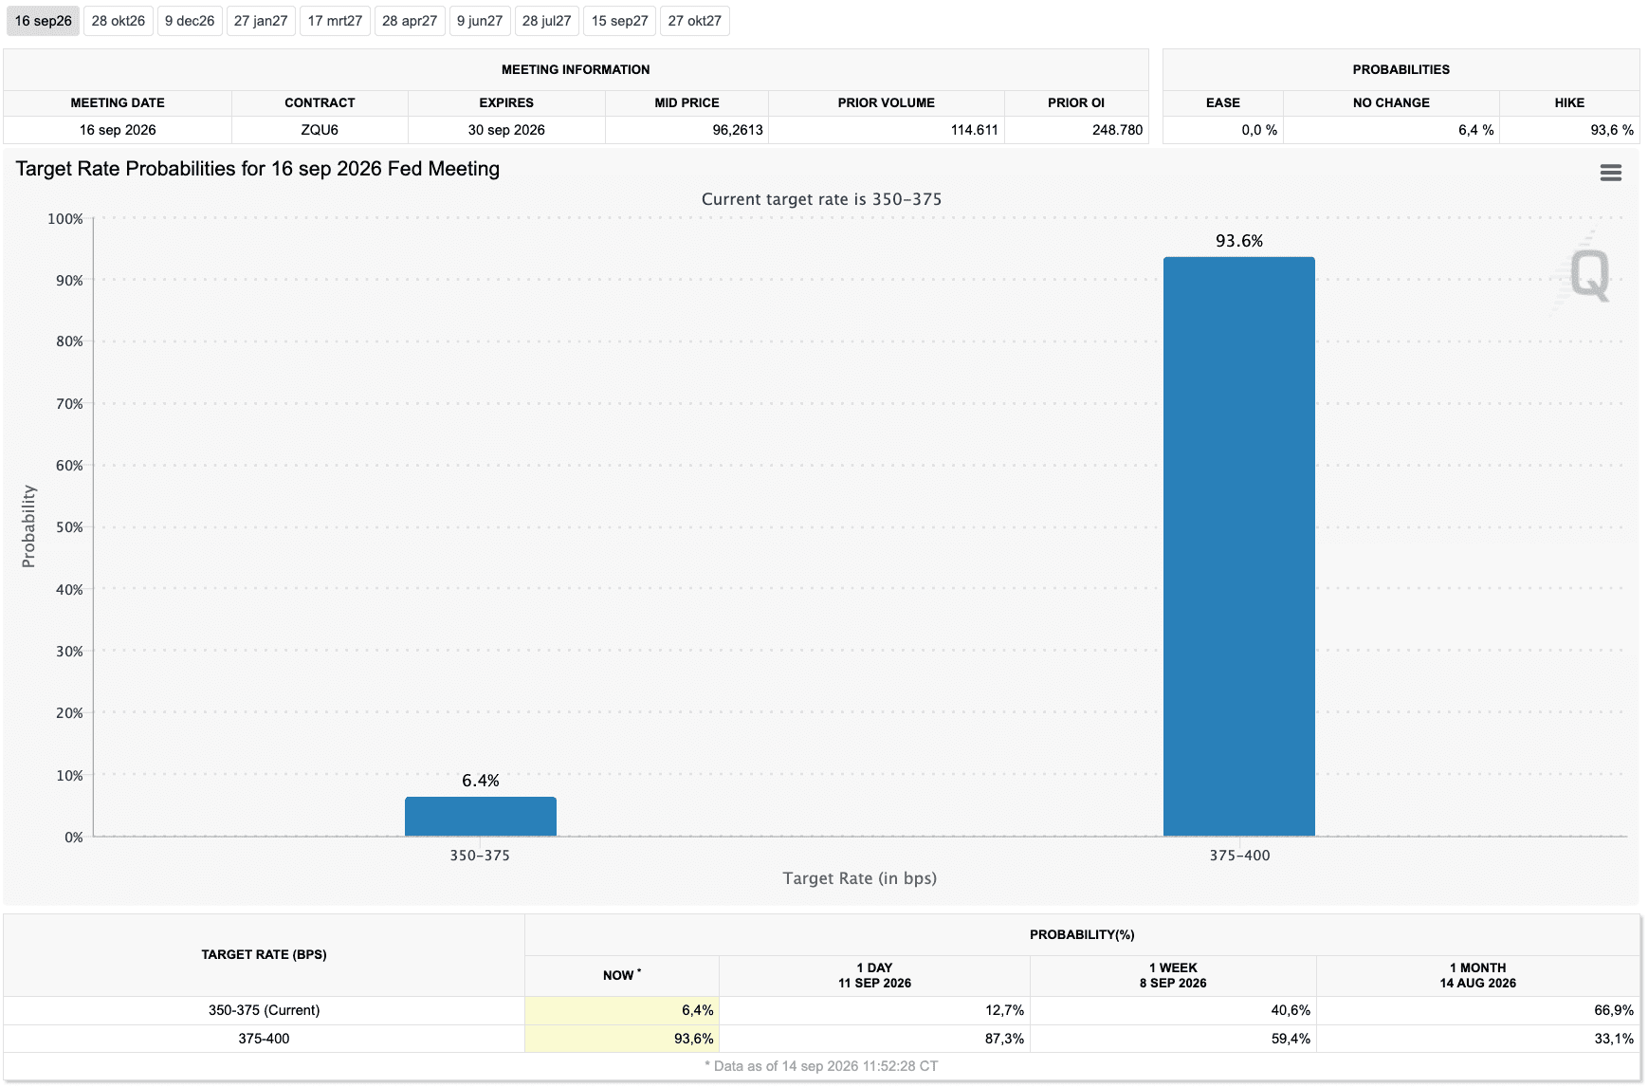Click the 1 WEEK 8 SEP 2026 header
This screenshot has width=1648, height=1087.
coord(1173,975)
